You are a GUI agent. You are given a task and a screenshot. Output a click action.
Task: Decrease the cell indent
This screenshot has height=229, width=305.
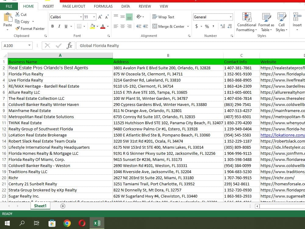point(139,26)
